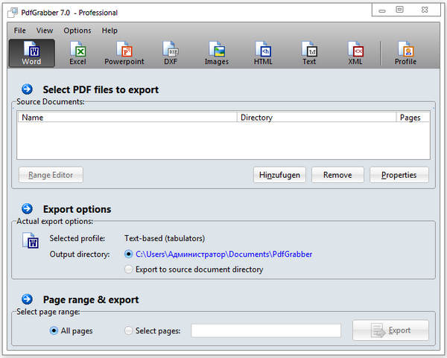Switch to DXF export format
The image size is (447, 358).
(171, 54)
